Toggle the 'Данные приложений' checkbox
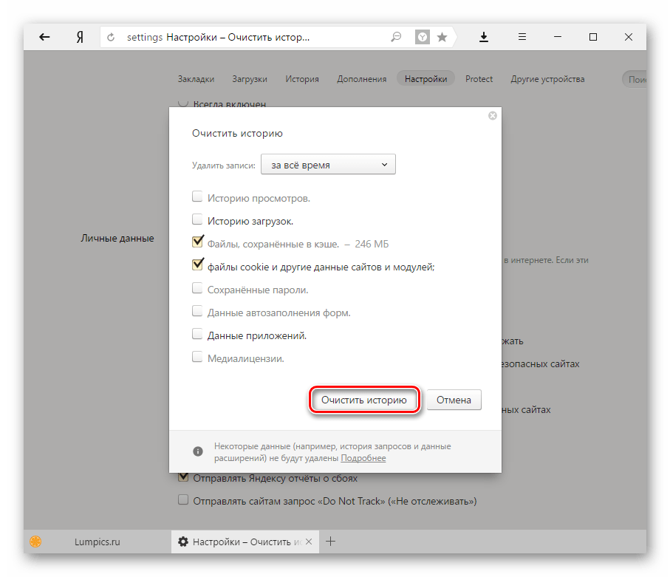Viewport: 670px width, 577px height. [197, 334]
